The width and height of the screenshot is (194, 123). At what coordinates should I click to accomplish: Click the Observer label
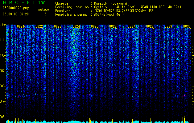pos(63,3)
